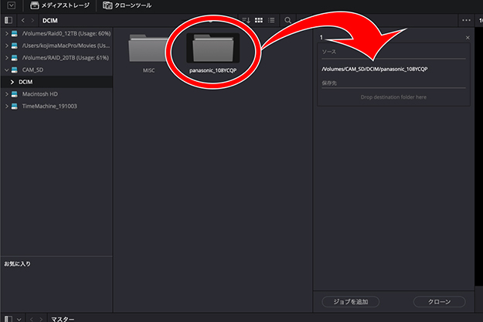Collapse the DCIM folder in tree

12,81
